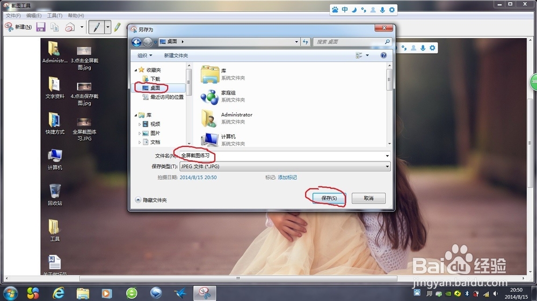Select the Pen tool in Snipping Tool
537x301 pixels.
coord(96,27)
